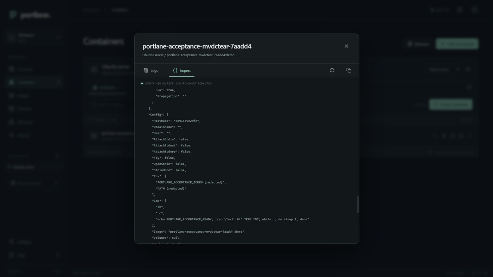Click the '"OpenStdin": false' line

[x=169, y=164]
